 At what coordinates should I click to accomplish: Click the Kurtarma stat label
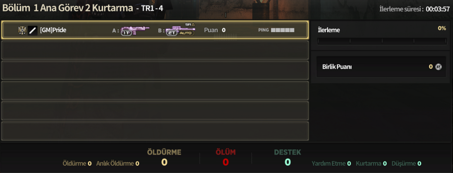pyautogui.click(x=368, y=164)
